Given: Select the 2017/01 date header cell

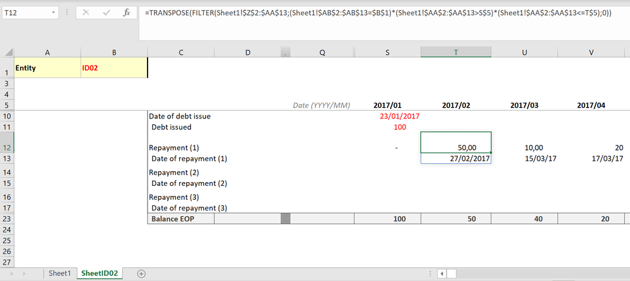Looking at the screenshot, I should 387,106.
